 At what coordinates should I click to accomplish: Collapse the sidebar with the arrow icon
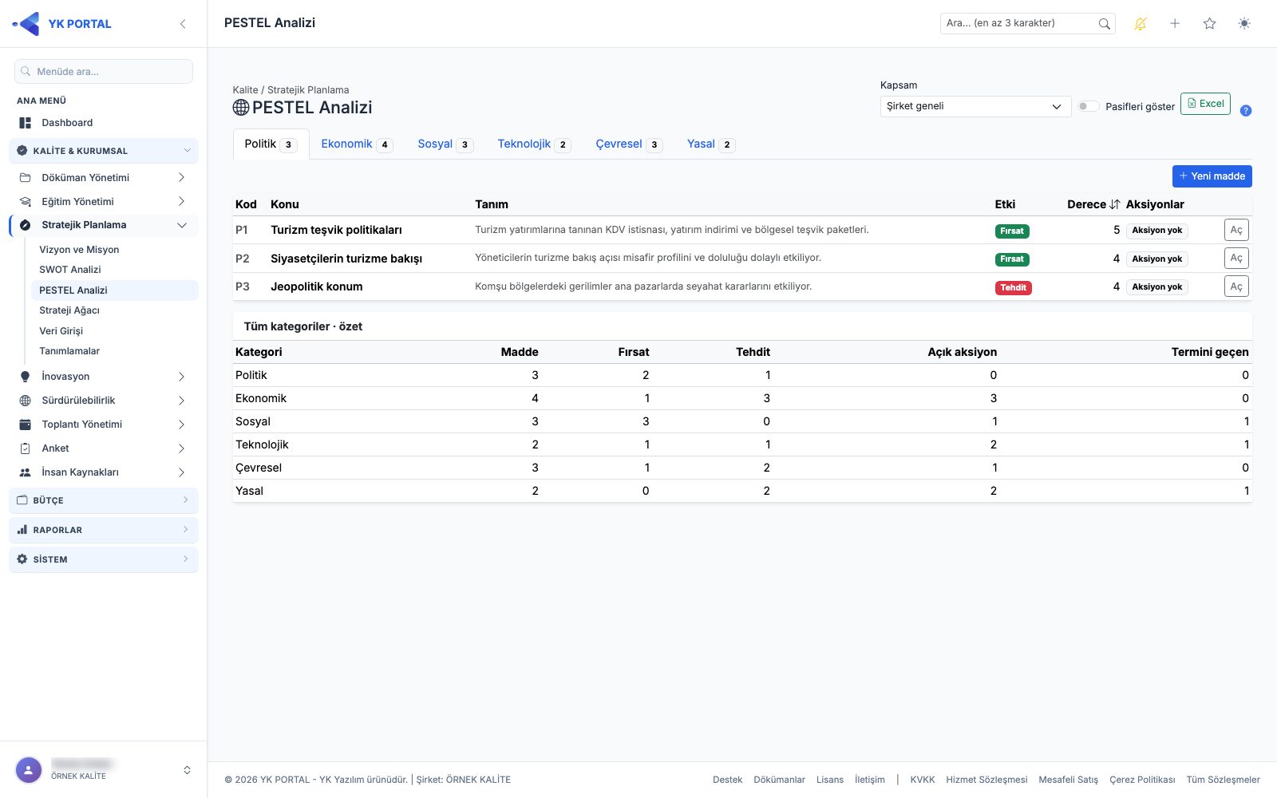coord(183,24)
